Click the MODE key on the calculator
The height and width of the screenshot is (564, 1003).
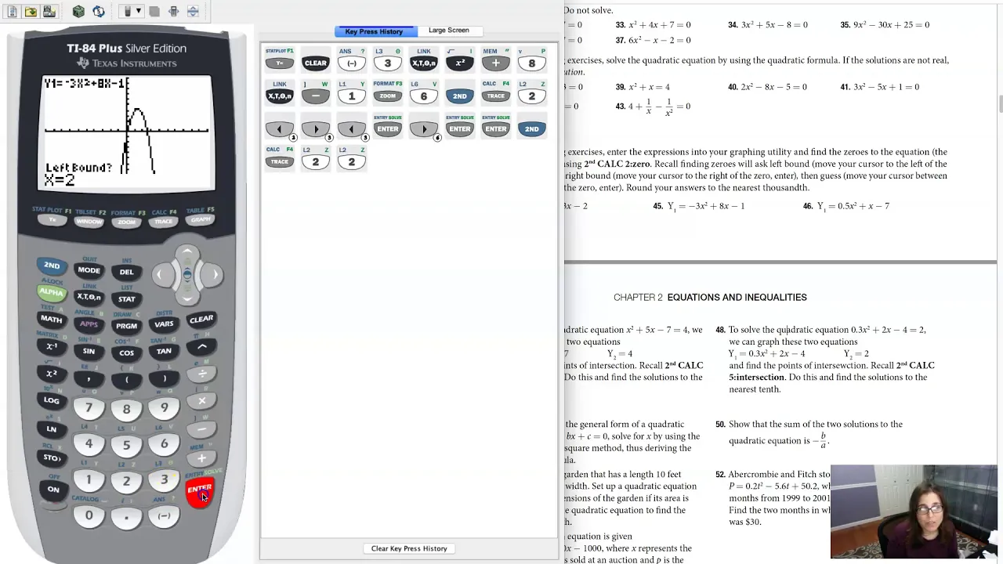point(89,270)
